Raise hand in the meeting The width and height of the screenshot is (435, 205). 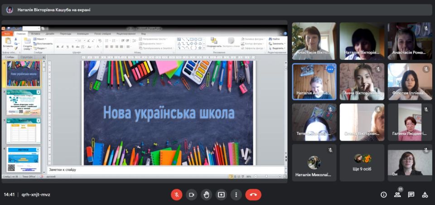206,195
